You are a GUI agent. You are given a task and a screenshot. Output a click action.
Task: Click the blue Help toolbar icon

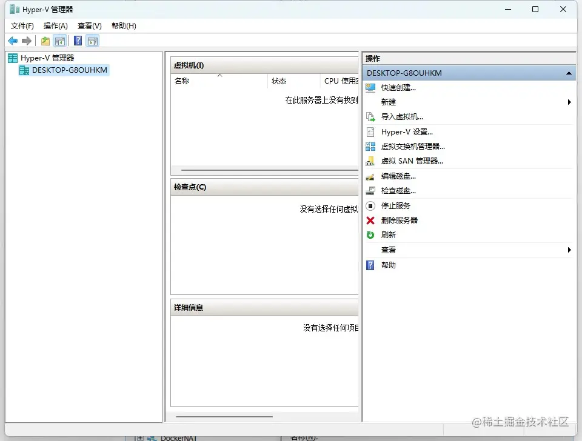point(78,41)
